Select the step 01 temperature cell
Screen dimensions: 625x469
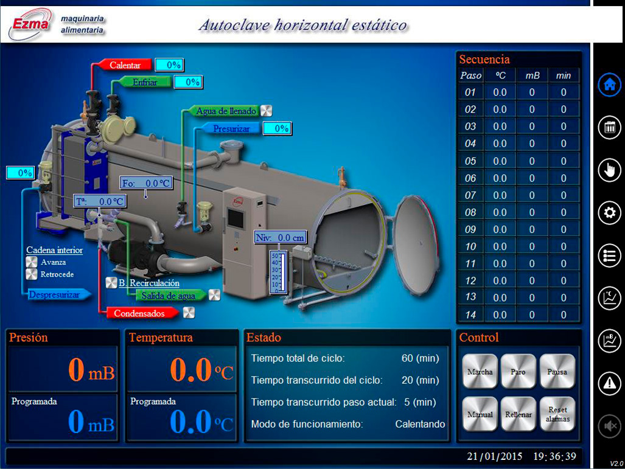tap(500, 92)
